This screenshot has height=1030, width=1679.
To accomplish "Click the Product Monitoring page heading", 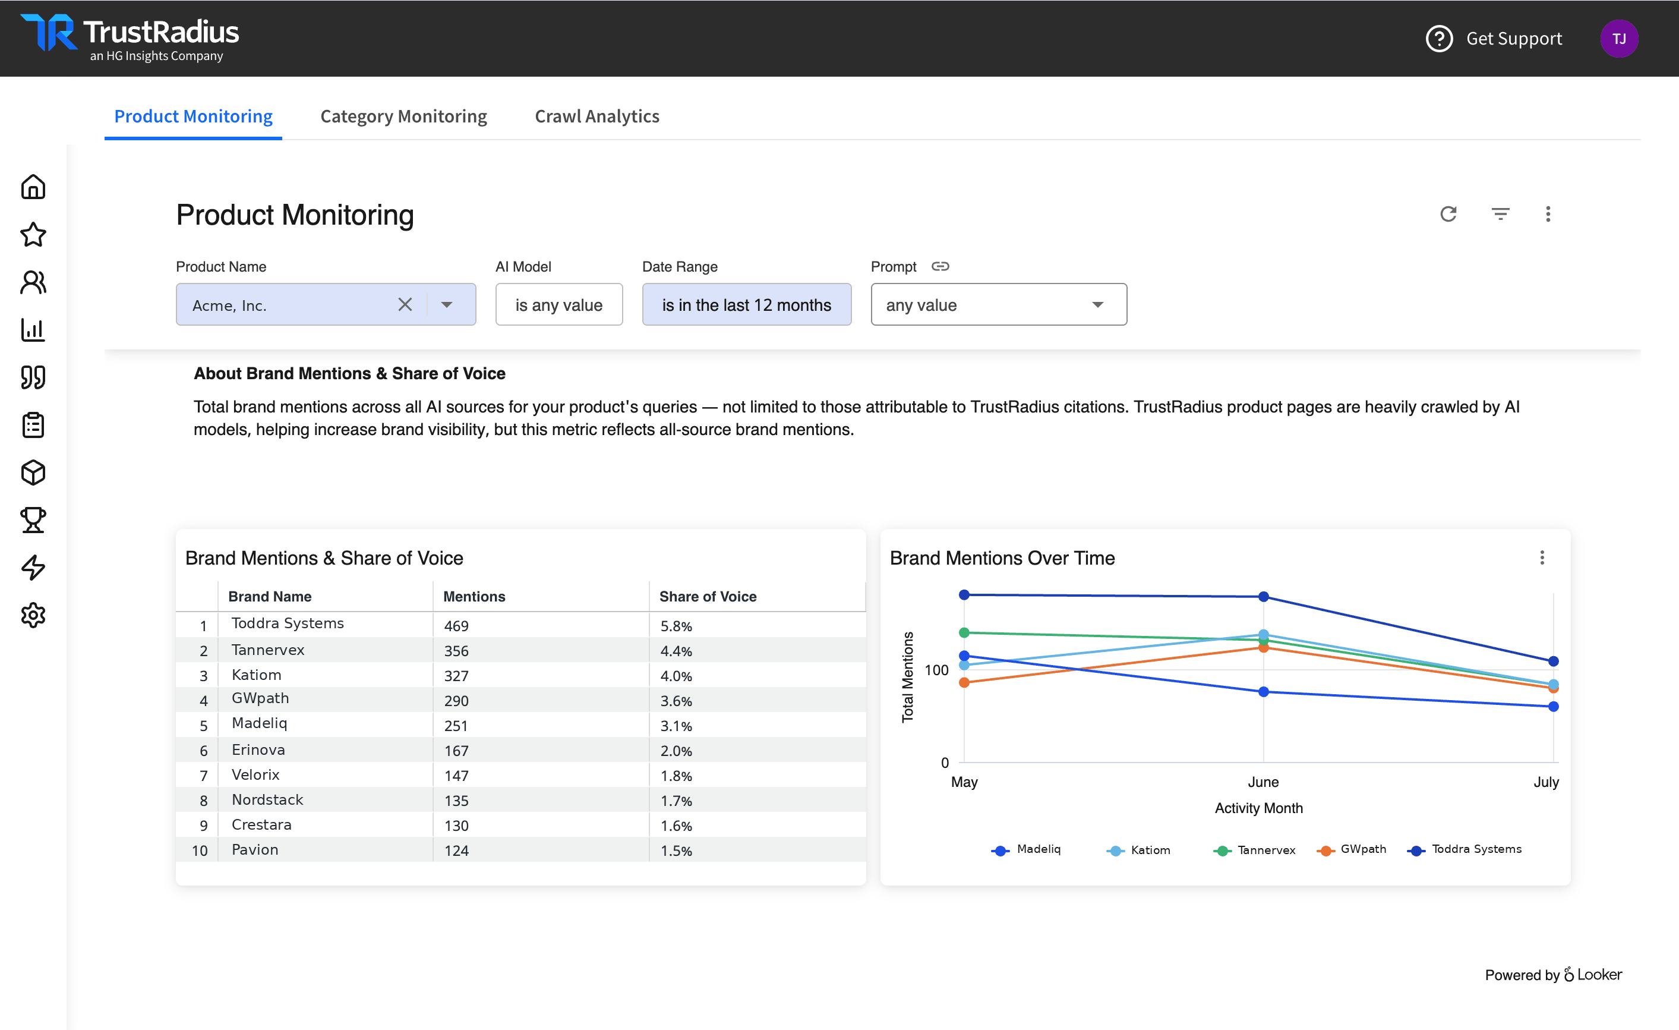I will click(294, 215).
